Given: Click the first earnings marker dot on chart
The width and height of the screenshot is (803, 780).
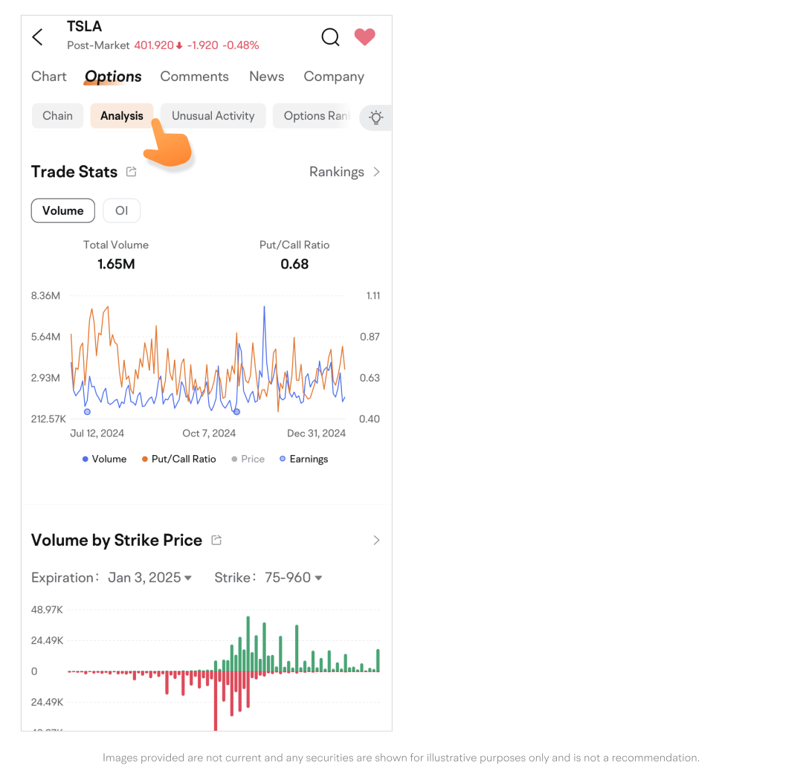Looking at the screenshot, I should click(87, 412).
